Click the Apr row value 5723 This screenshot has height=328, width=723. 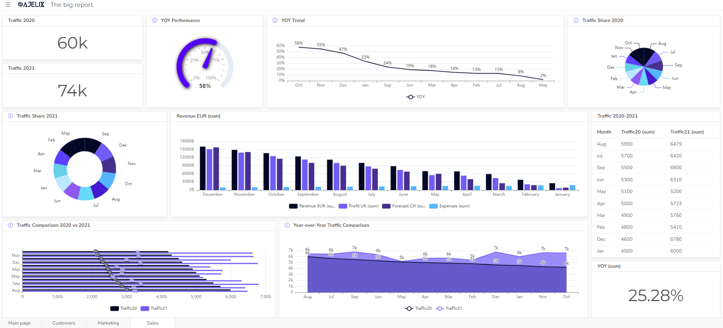[x=676, y=204]
